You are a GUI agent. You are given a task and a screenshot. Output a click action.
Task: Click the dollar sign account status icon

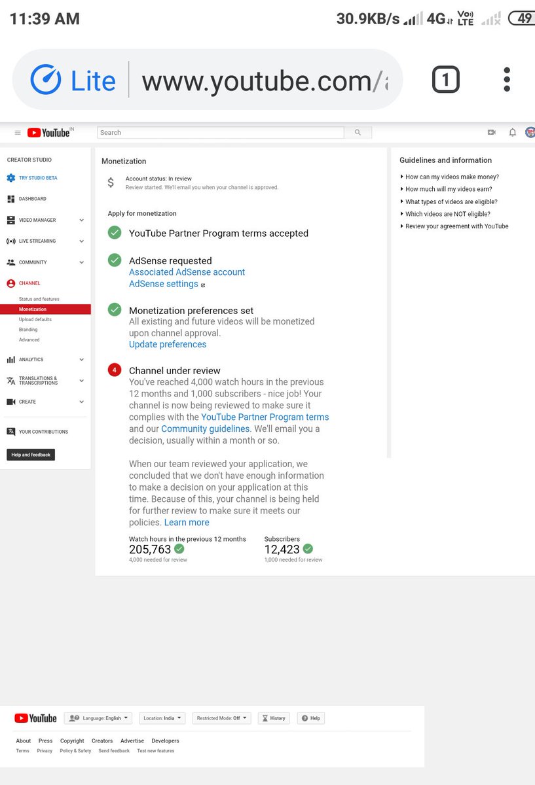coord(111,183)
